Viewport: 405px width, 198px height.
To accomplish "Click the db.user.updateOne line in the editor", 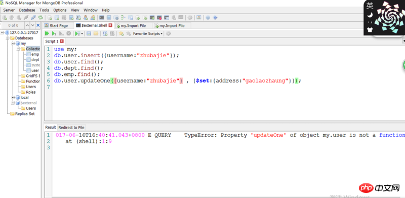I will click(178, 81).
